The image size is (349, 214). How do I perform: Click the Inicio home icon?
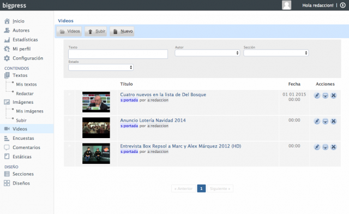(x=7, y=21)
